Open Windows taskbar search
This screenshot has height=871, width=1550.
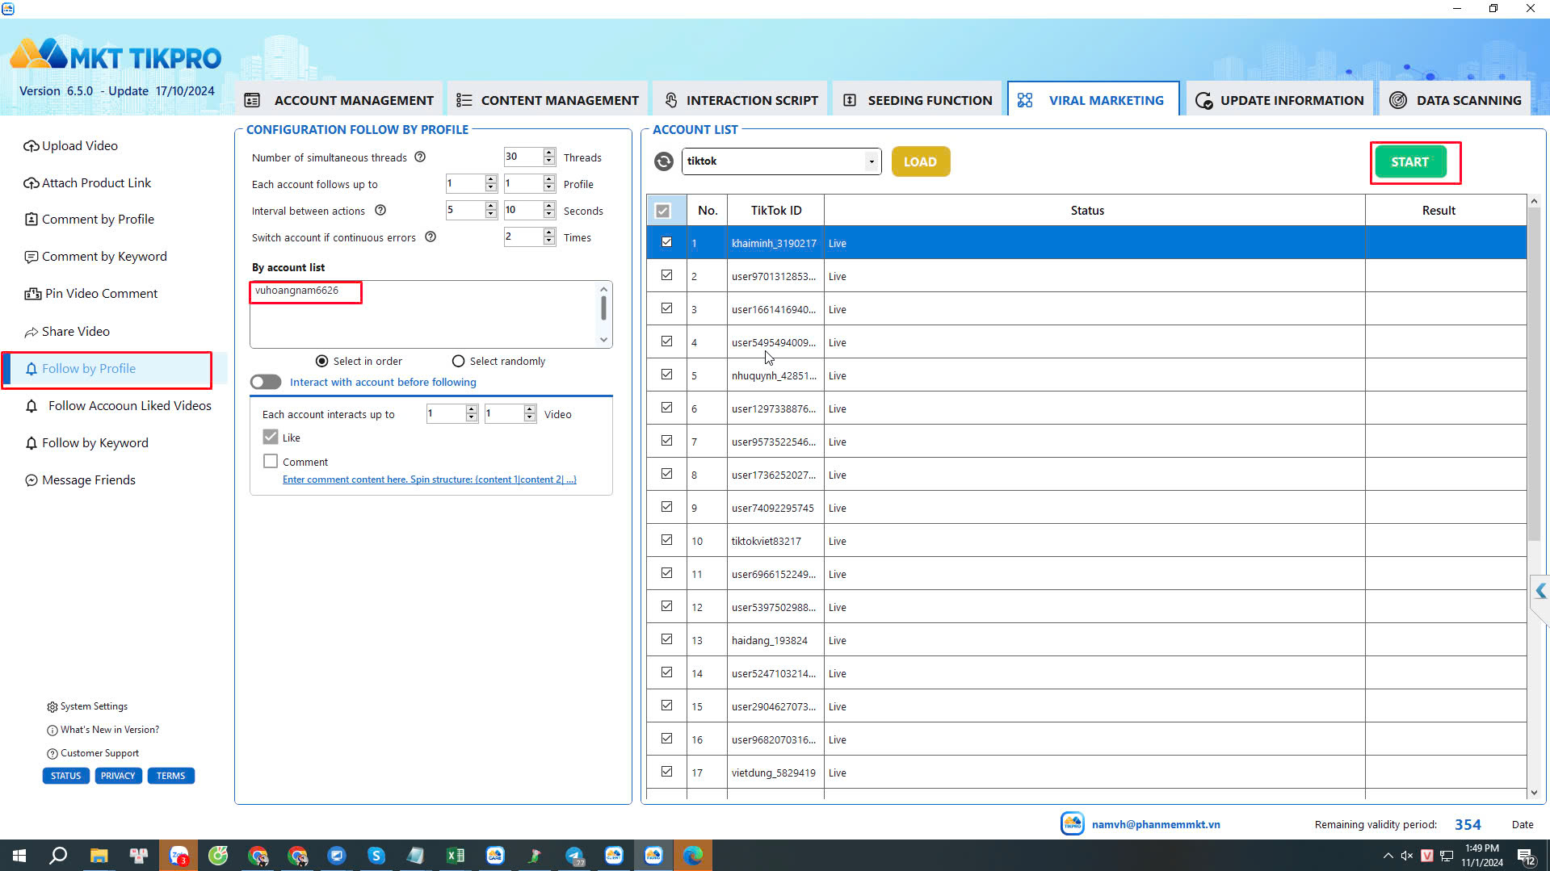58,856
